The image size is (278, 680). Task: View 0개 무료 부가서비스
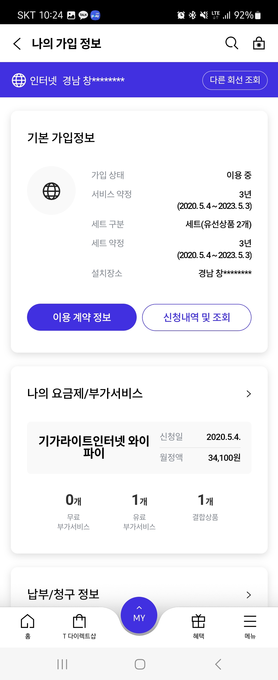tap(73, 511)
